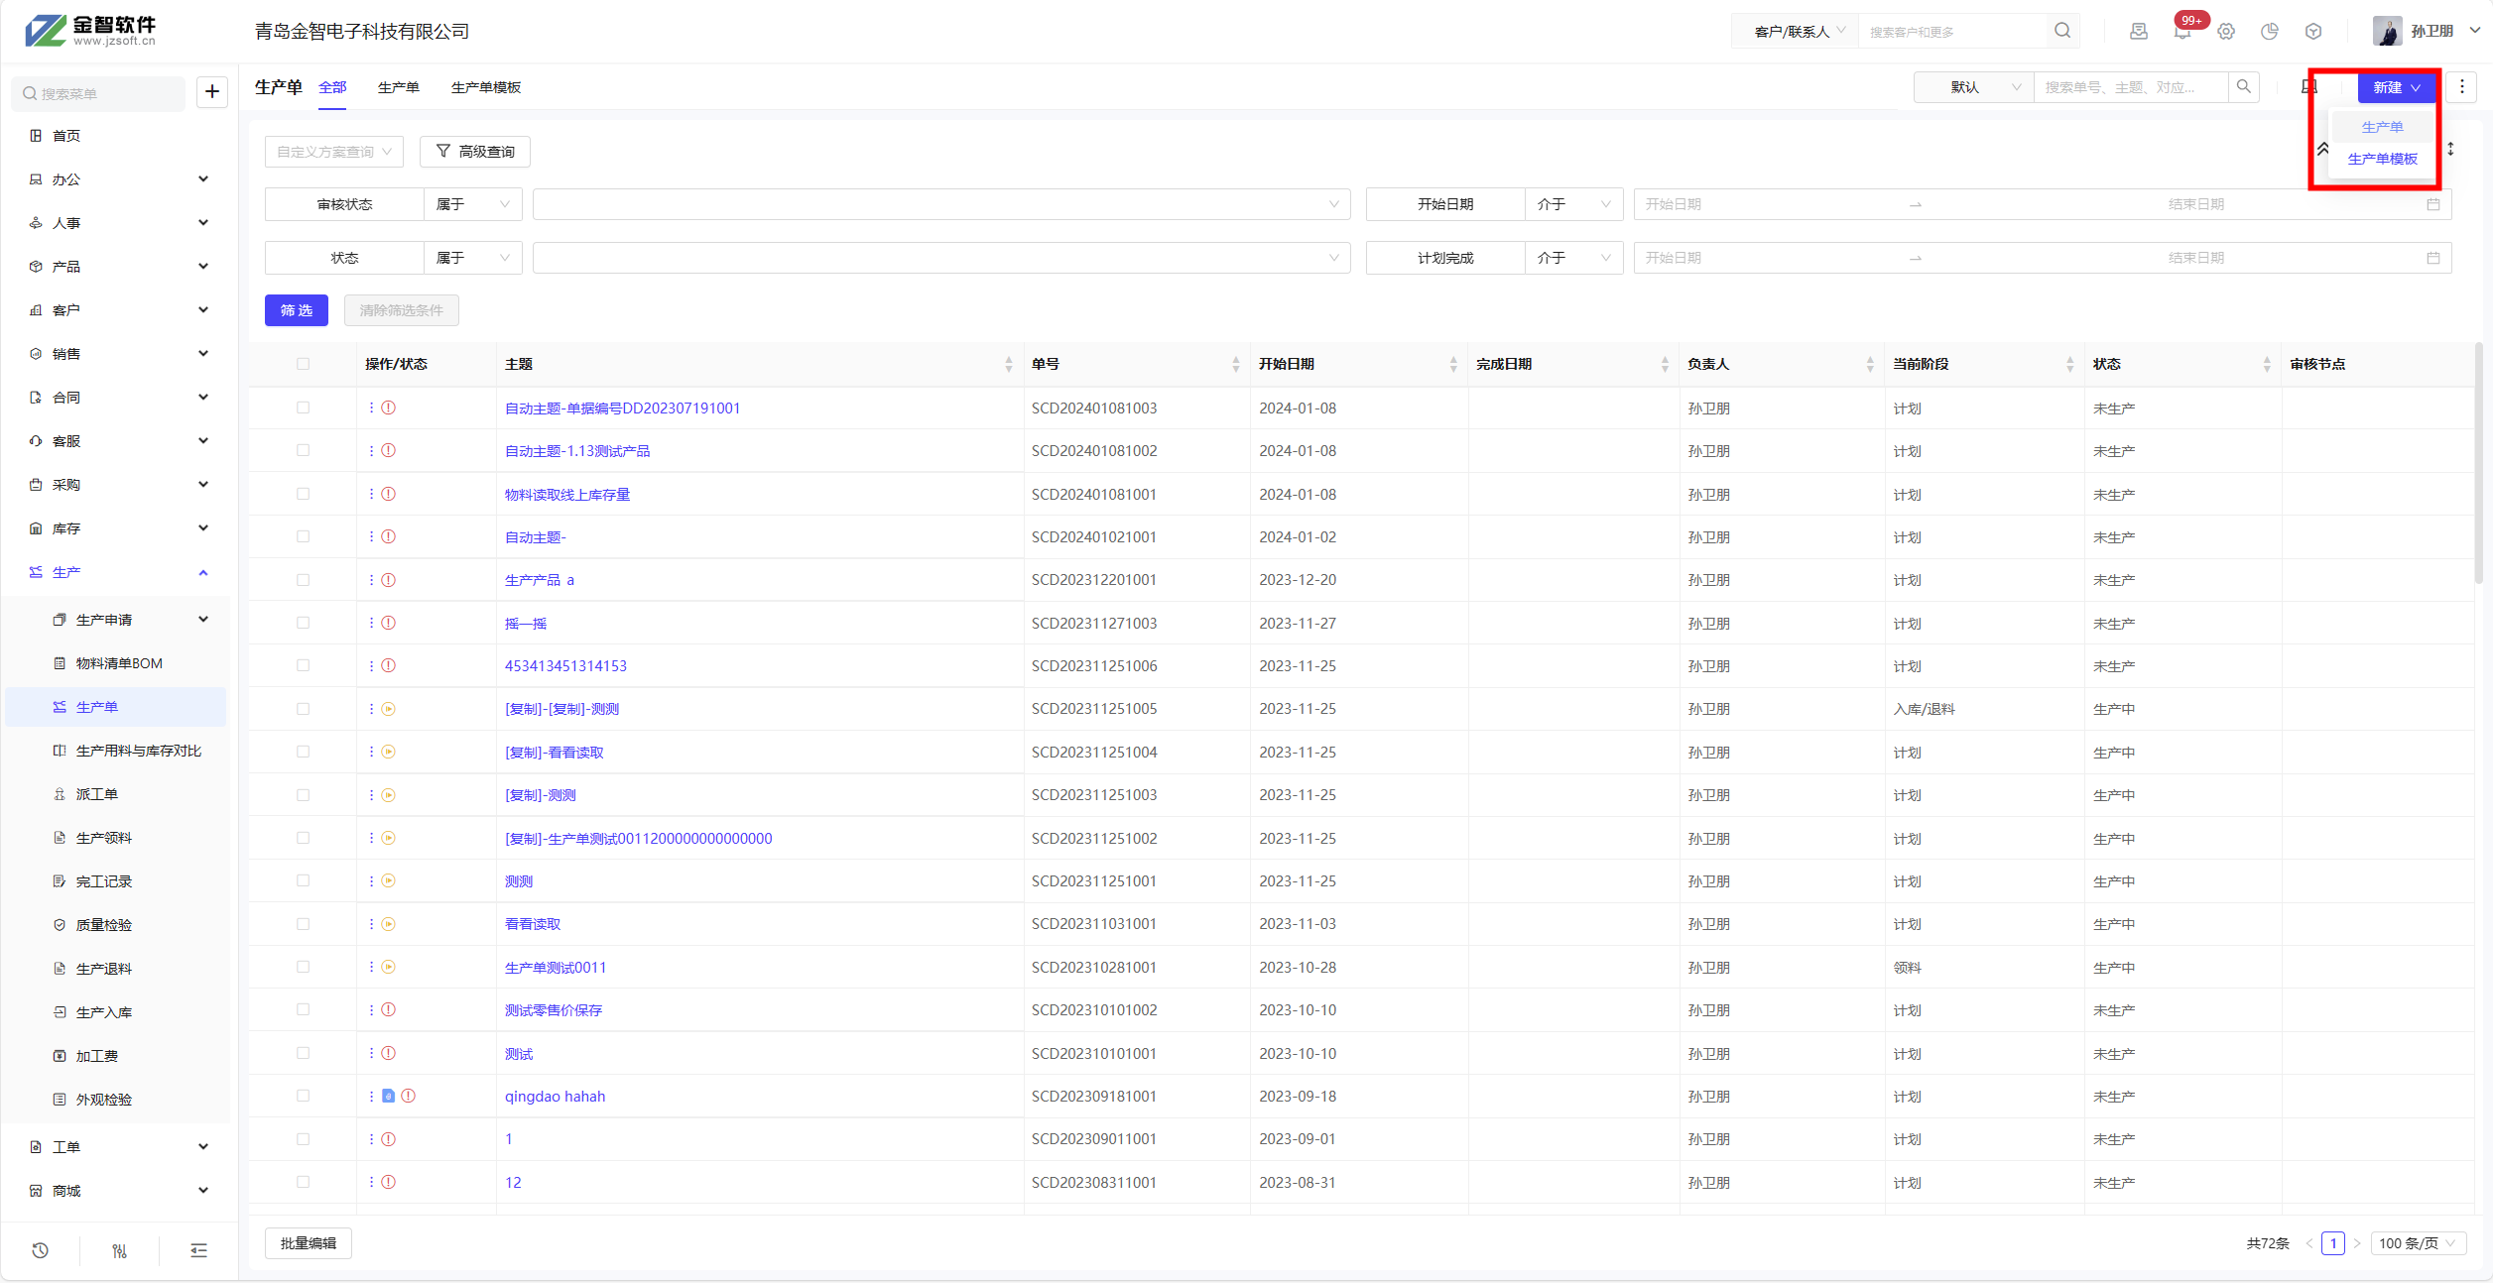
Task: Open the pie chart reports icon
Action: 2270,31
